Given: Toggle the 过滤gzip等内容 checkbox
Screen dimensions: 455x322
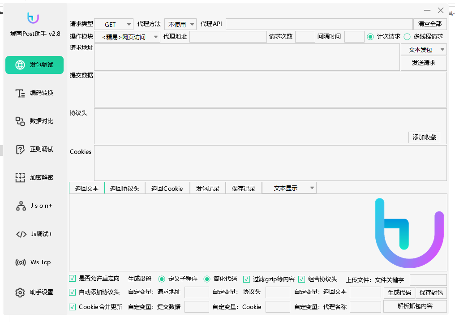Looking at the screenshot, I should pyautogui.click(x=247, y=279).
